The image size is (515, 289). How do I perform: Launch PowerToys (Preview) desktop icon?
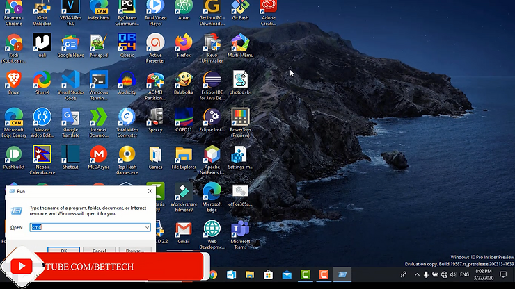(240, 123)
